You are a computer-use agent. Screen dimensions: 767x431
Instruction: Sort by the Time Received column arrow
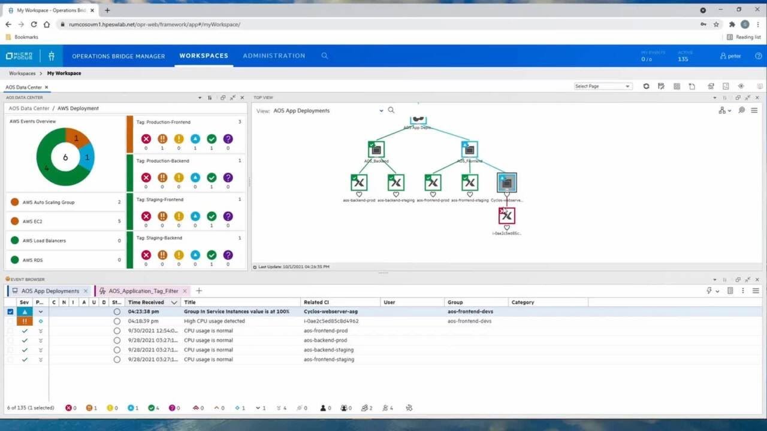[174, 302]
